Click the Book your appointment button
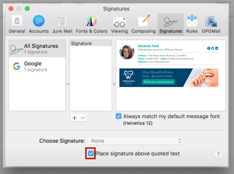The width and height of the screenshot is (234, 174). (158, 82)
